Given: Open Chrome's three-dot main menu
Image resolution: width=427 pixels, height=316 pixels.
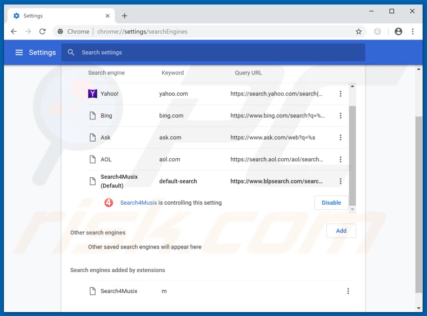Looking at the screenshot, I should click(413, 31).
